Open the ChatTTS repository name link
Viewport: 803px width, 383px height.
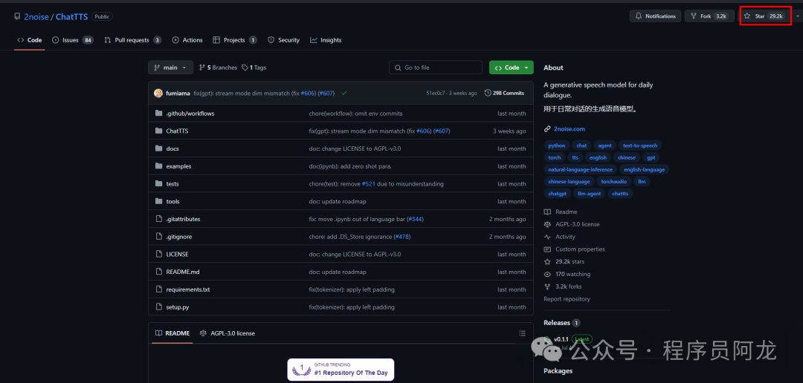(71, 16)
